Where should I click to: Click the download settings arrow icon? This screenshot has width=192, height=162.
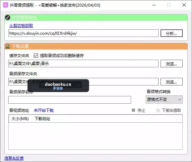pos(8,46)
